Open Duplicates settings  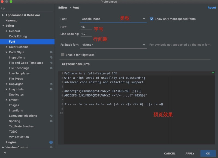(x=16, y=95)
